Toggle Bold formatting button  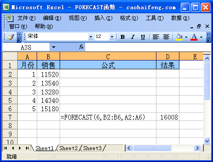pos(122,37)
